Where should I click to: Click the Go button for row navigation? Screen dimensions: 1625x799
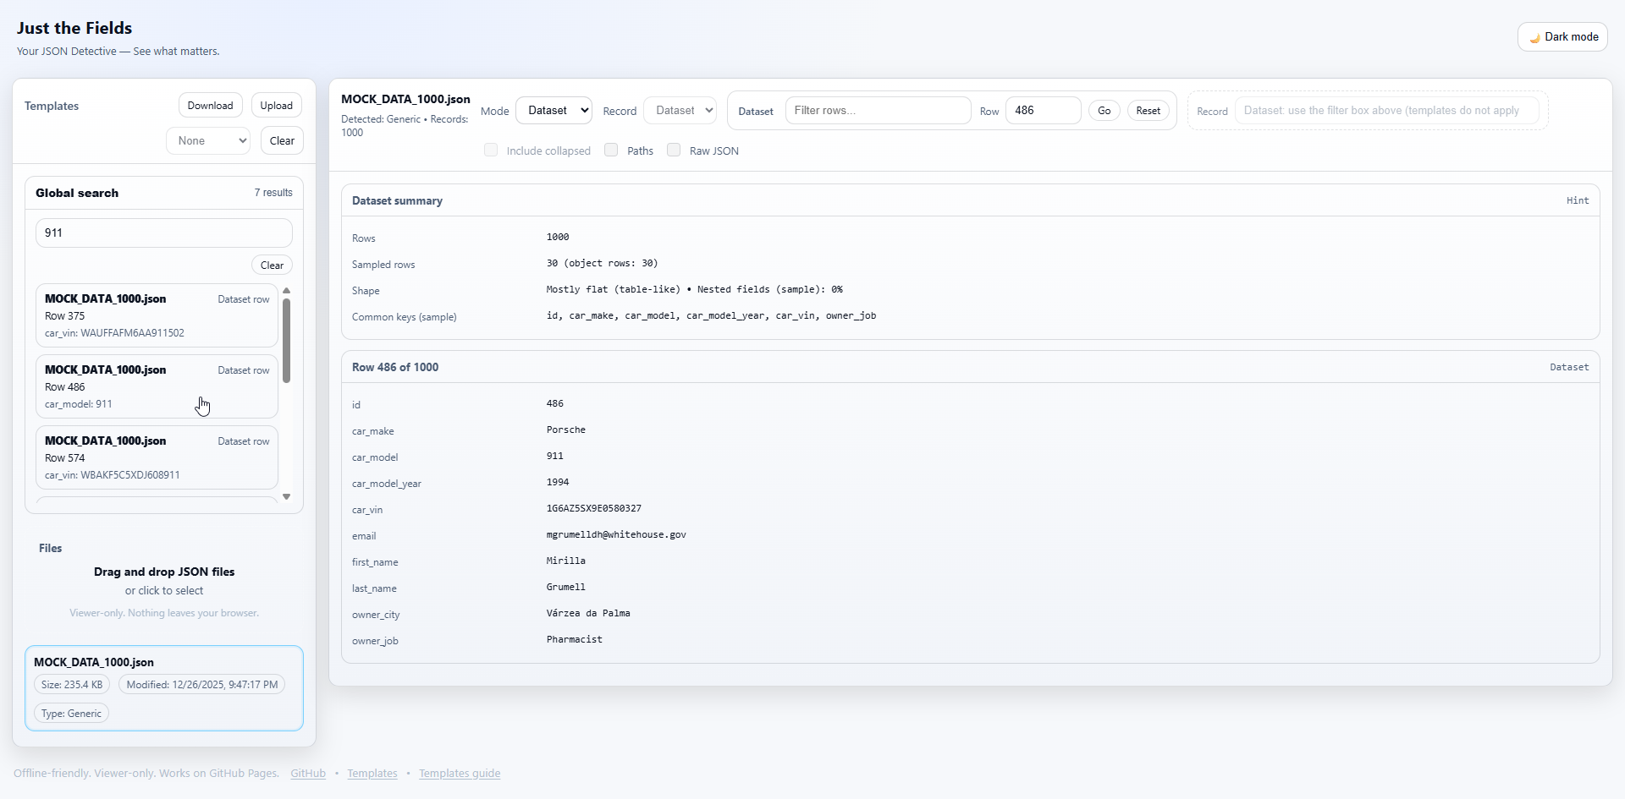[1104, 110]
